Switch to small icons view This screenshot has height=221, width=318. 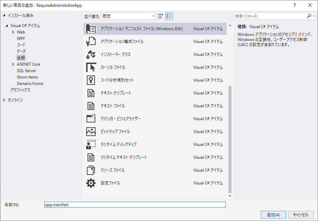[161, 16]
